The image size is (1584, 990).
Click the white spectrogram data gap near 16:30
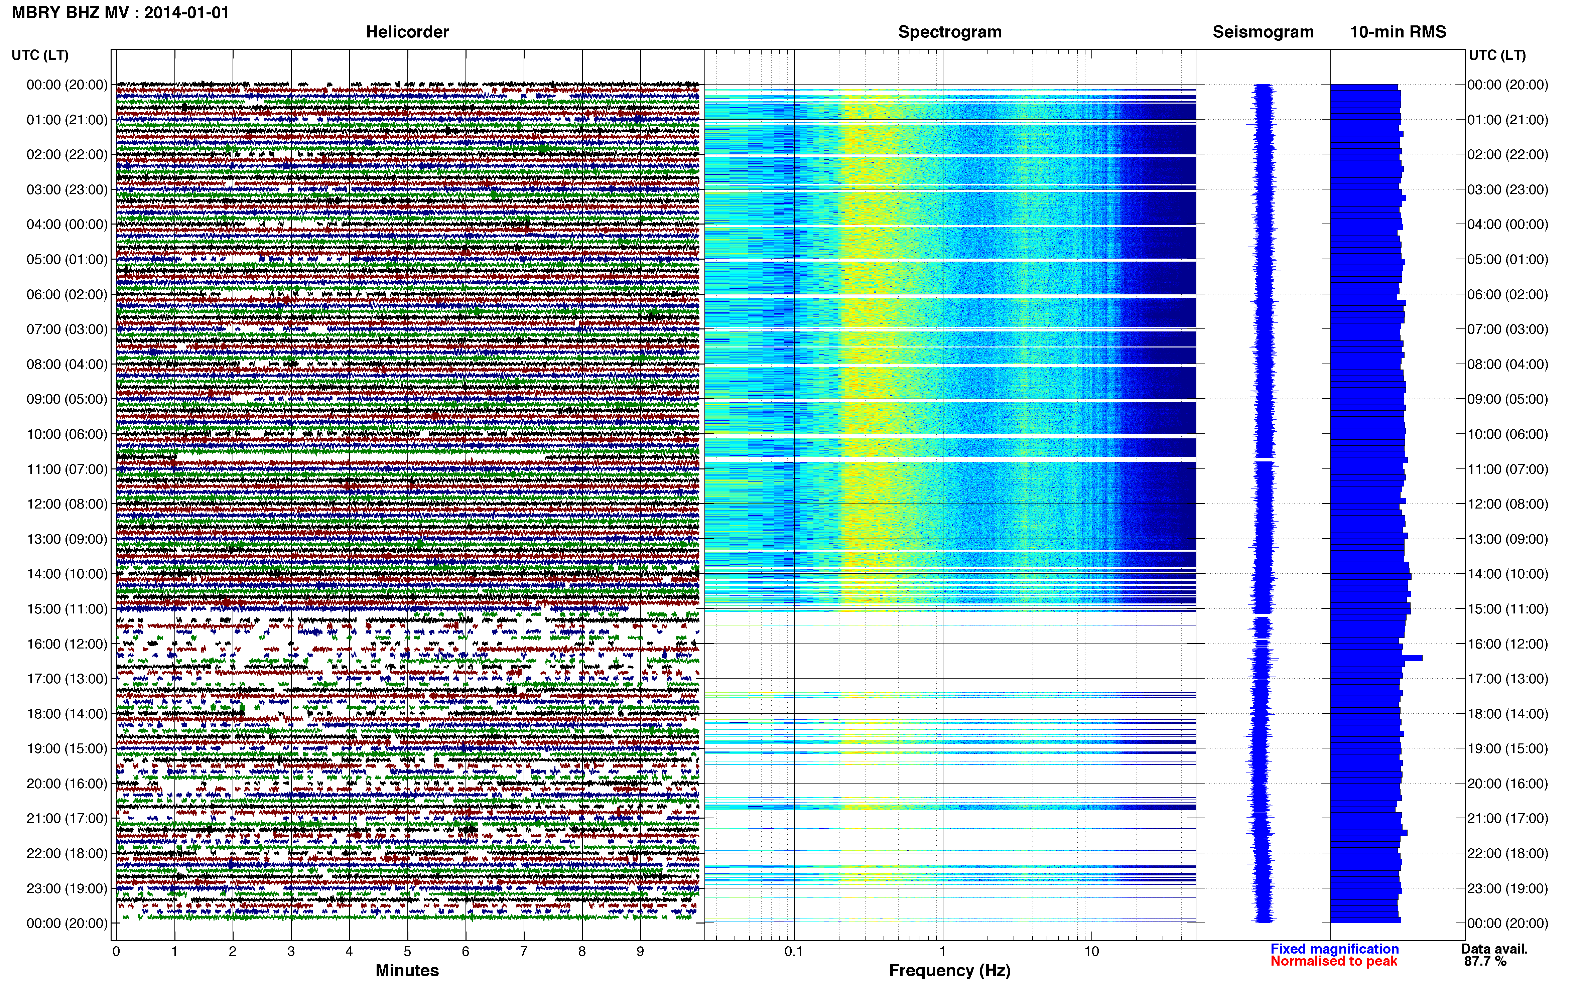click(949, 660)
